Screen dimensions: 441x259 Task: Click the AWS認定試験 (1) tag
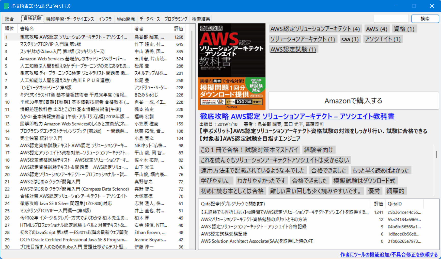(x=293, y=49)
